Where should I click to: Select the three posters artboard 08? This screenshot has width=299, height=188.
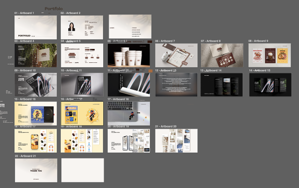(270, 55)
